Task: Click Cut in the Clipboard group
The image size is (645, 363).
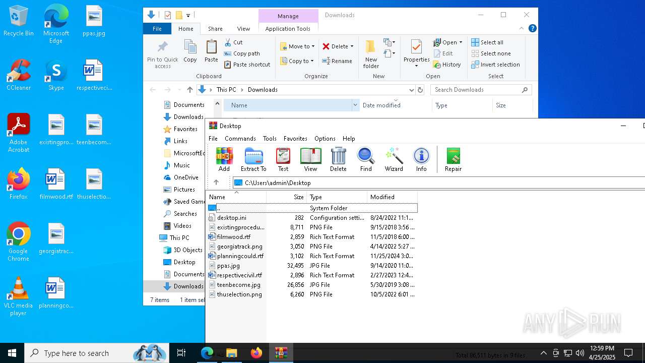Action: (x=233, y=42)
